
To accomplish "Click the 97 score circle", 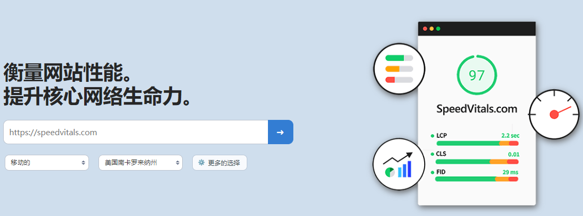I will (x=476, y=75).
